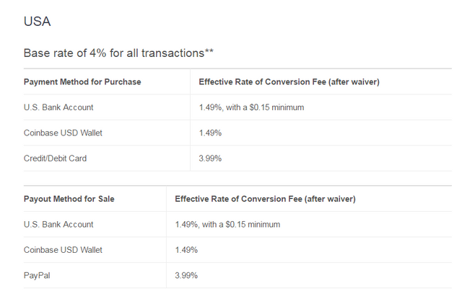The height and width of the screenshot is (291, 462).
Task: Select 'U.S. Bank Account' under Payment Method
Action: click(x=58, y=107)
